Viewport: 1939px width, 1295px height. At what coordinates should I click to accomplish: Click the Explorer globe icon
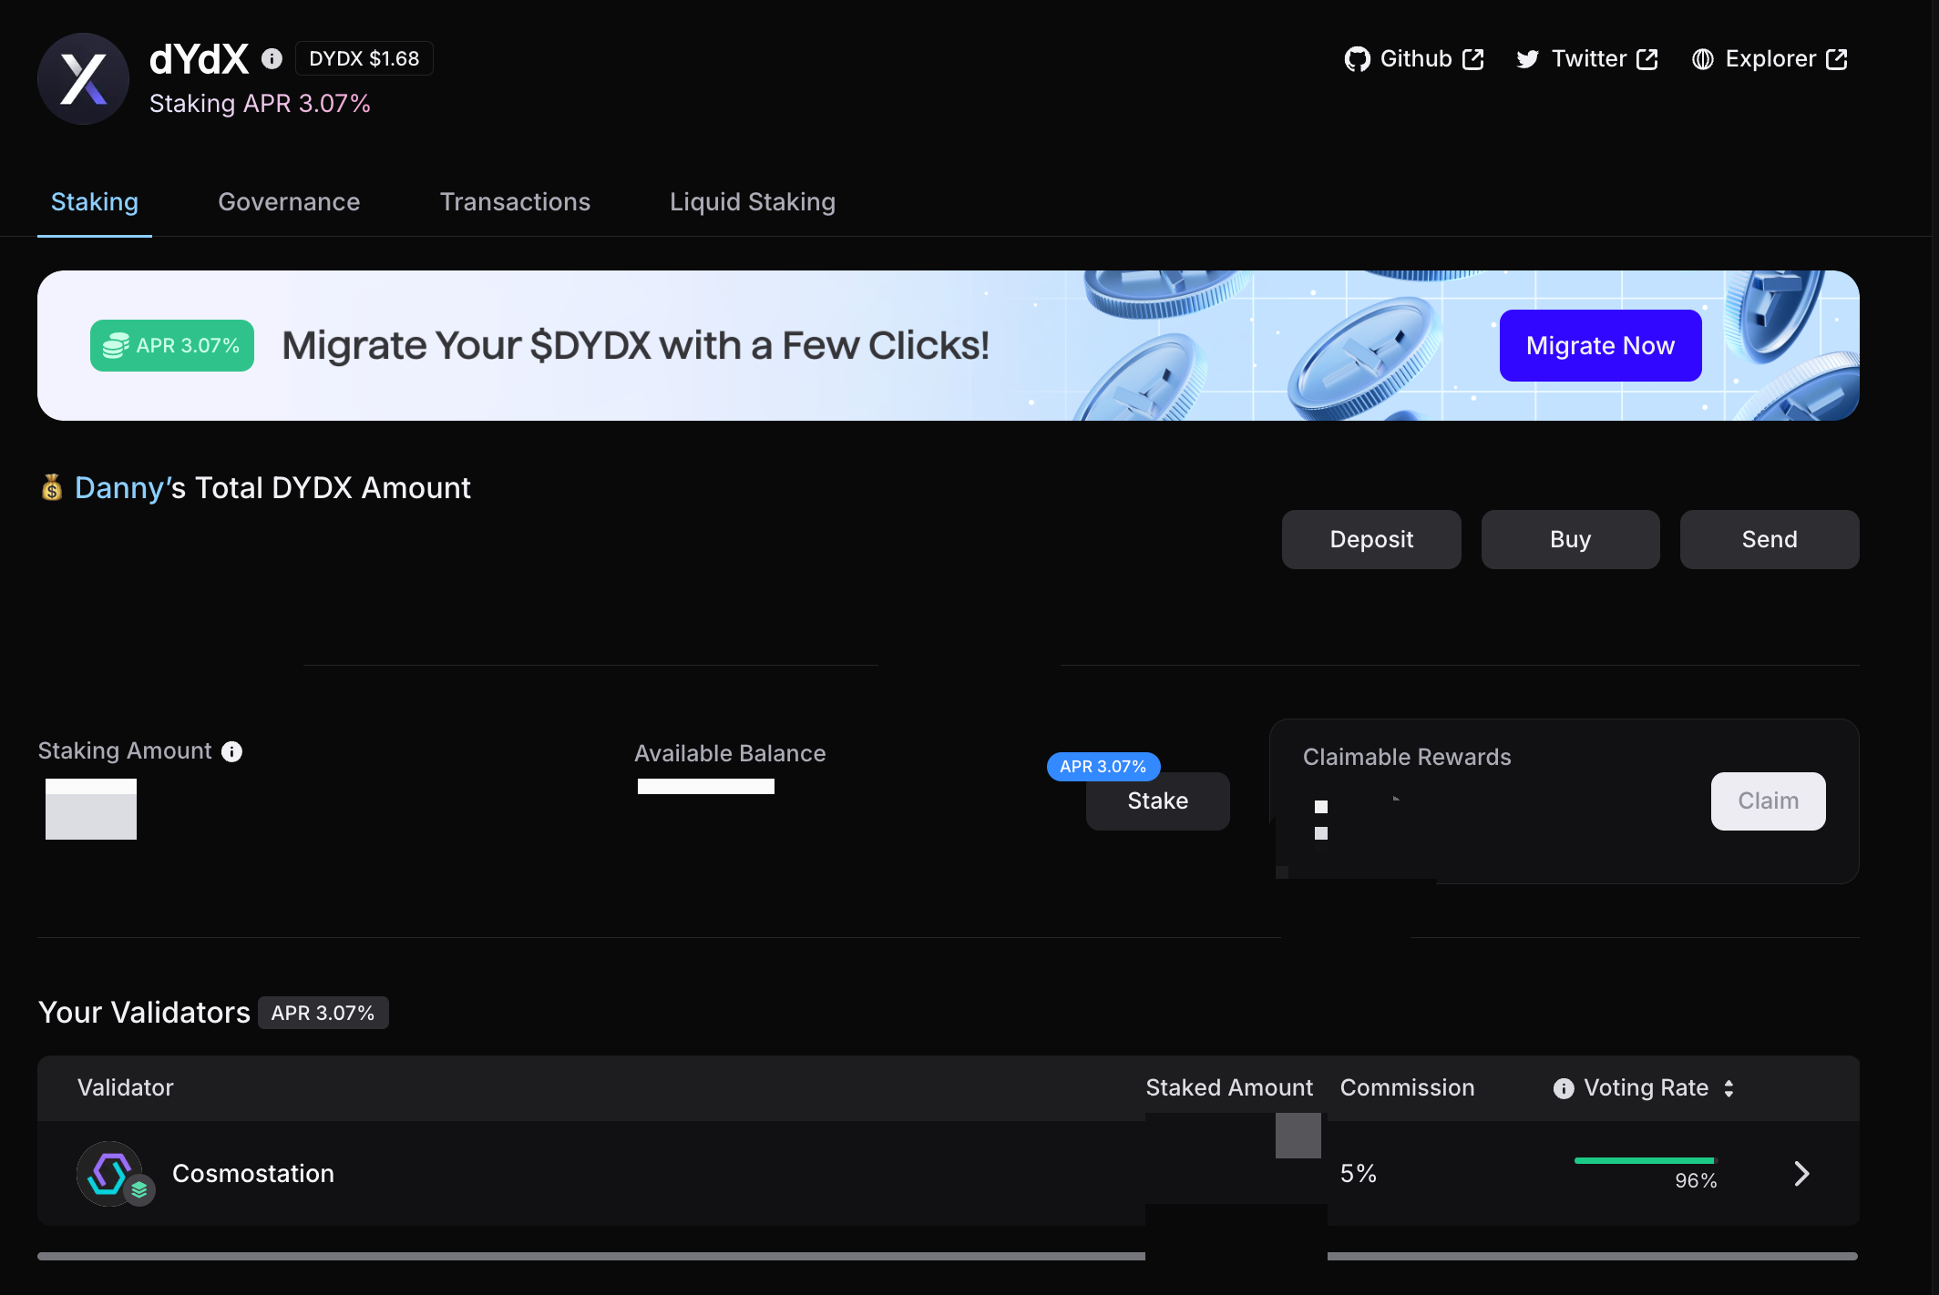1702,59
